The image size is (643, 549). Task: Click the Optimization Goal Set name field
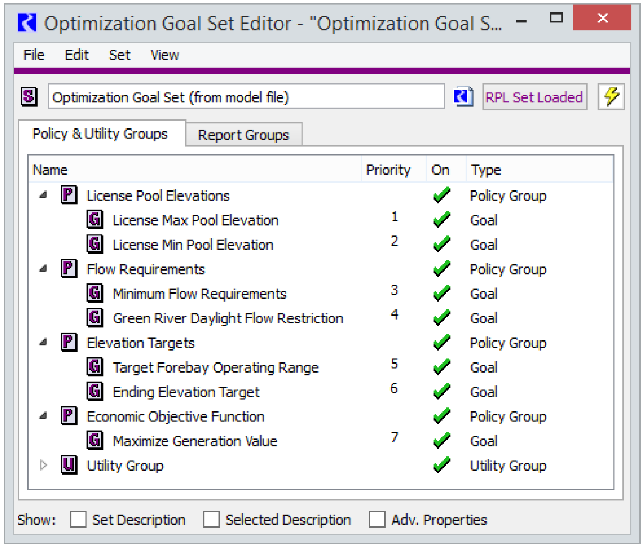pos(246,97)
